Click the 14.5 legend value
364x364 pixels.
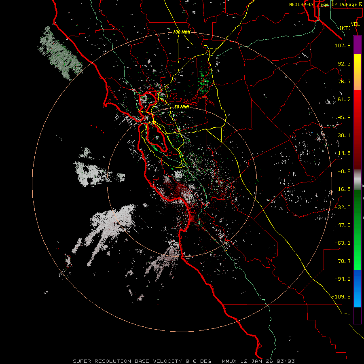coord(344,153)
